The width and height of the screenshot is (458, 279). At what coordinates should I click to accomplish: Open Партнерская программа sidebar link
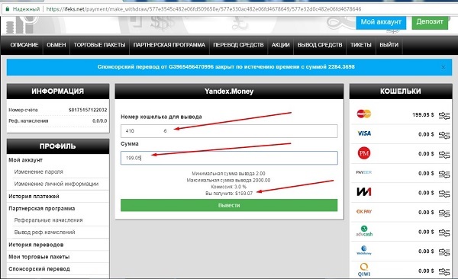(42, 208)
